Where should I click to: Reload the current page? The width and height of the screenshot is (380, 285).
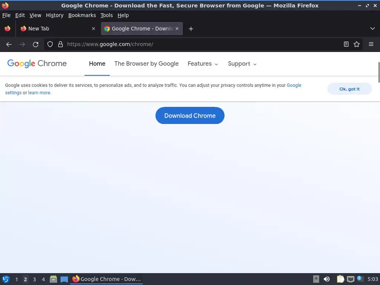[x=36, y=45]
